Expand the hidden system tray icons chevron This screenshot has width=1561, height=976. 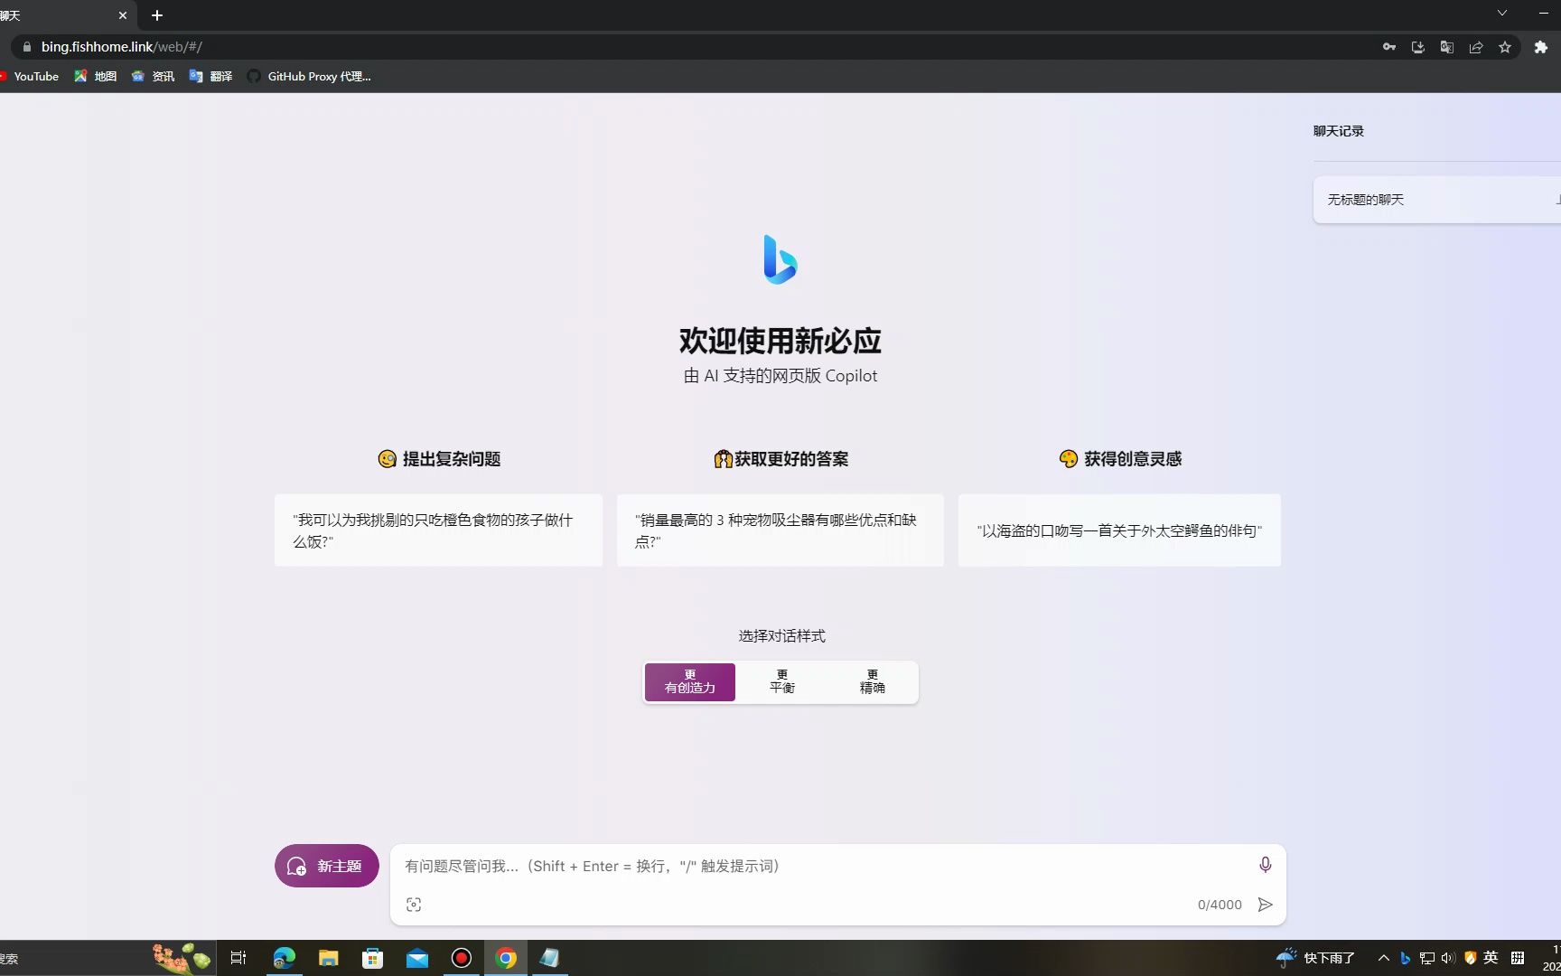[1383, 958]
